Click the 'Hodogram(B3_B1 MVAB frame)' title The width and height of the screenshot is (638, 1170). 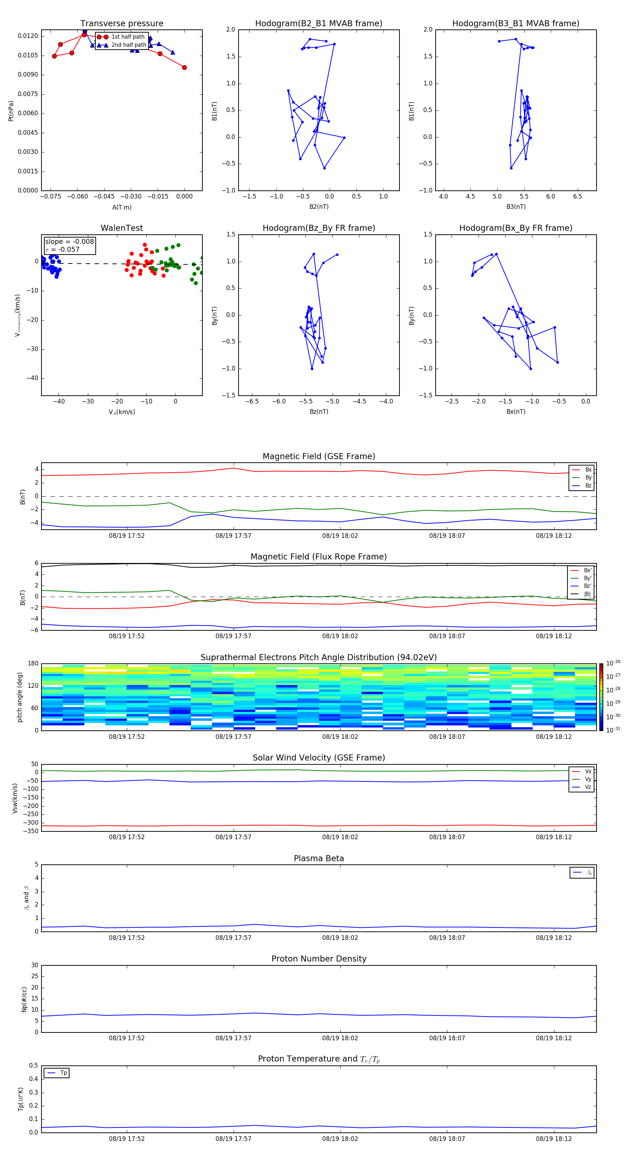[516, 23]
